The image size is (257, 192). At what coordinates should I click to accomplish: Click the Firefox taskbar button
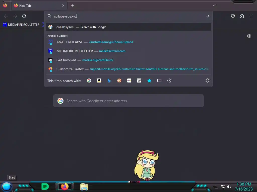coord(65,186)
